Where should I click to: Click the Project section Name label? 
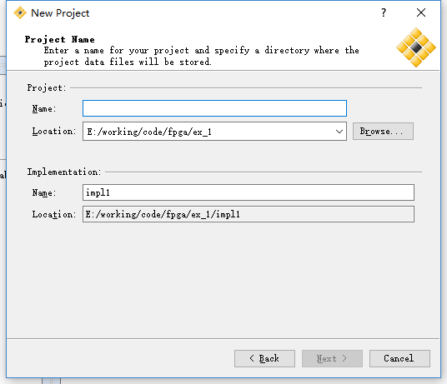tap(44, 109)
